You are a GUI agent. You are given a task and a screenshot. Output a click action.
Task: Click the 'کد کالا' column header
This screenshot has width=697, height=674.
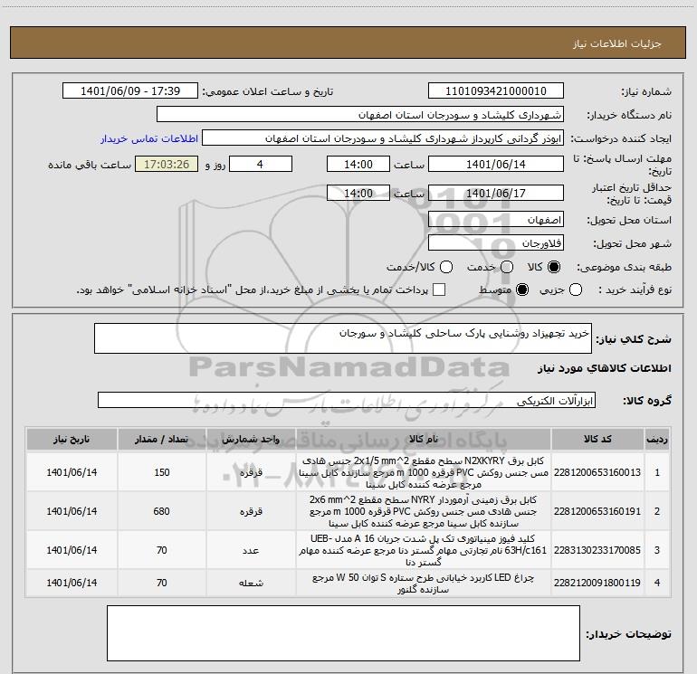(x=597, y=439)
